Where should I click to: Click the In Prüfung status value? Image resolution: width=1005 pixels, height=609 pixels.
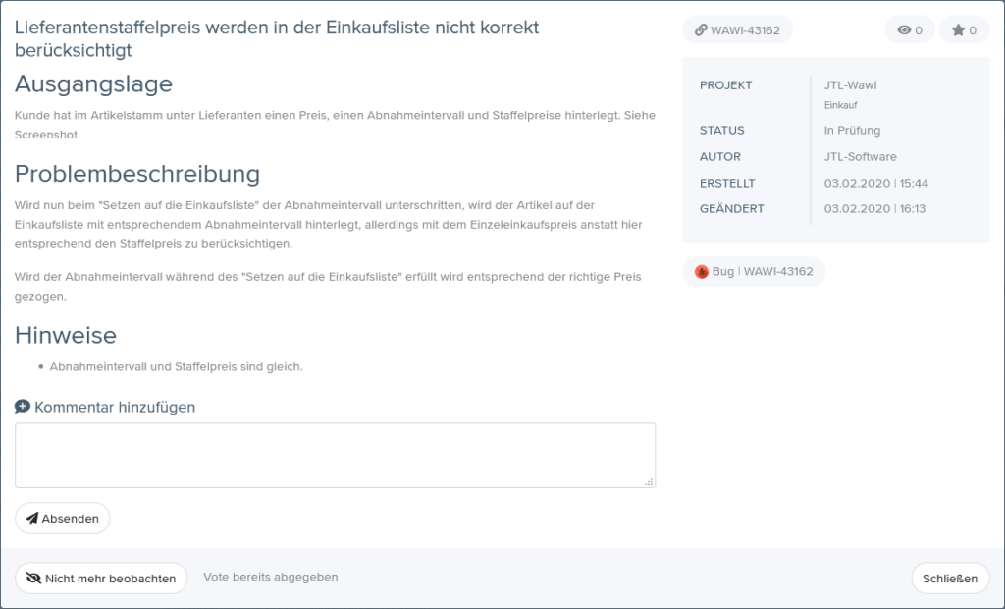(850, 129)
